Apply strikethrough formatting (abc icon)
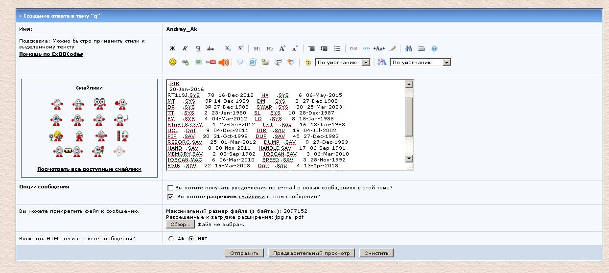 [x=211, y=49]
